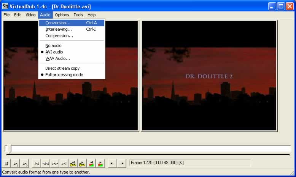
Task: Click the input video preview pane
Action: [x=71, y=76]
